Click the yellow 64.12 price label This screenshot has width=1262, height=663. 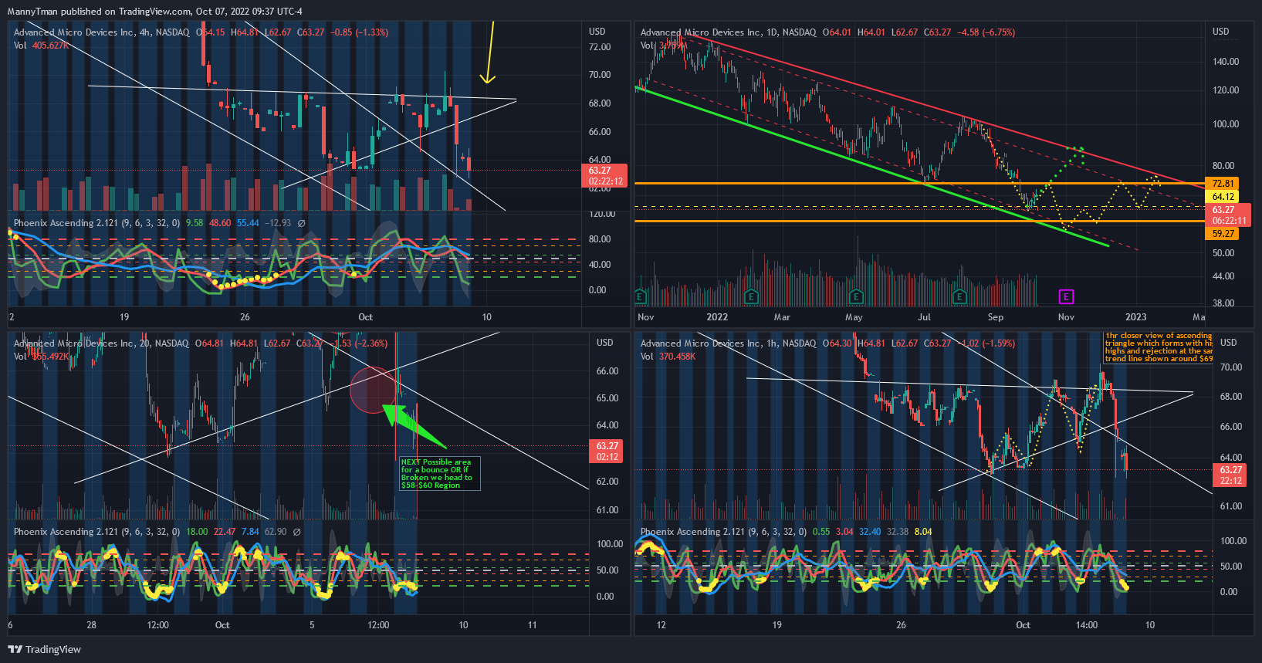click(x=1223, y=197)
